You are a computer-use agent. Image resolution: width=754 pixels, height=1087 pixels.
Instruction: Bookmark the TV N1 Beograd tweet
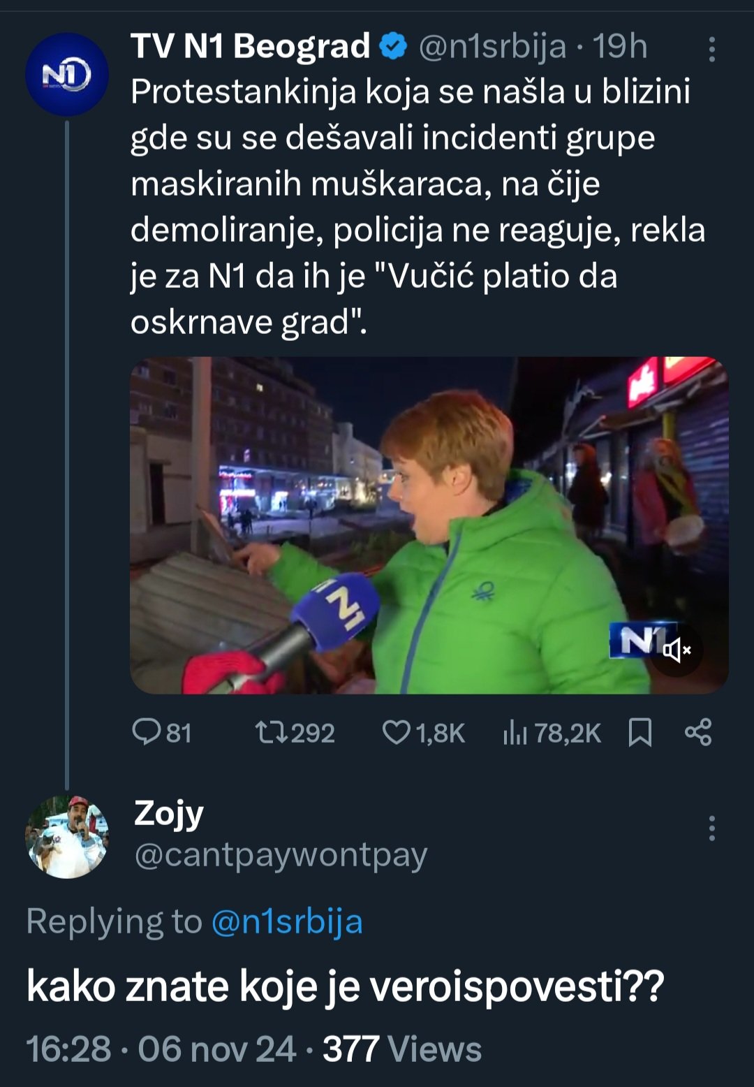coord(640,732)
